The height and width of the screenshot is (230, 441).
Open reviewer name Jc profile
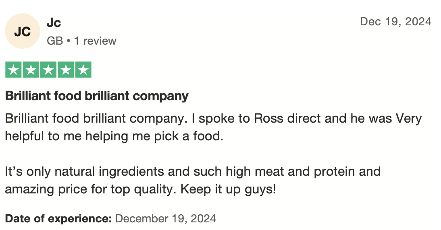[x=54, y=23]
